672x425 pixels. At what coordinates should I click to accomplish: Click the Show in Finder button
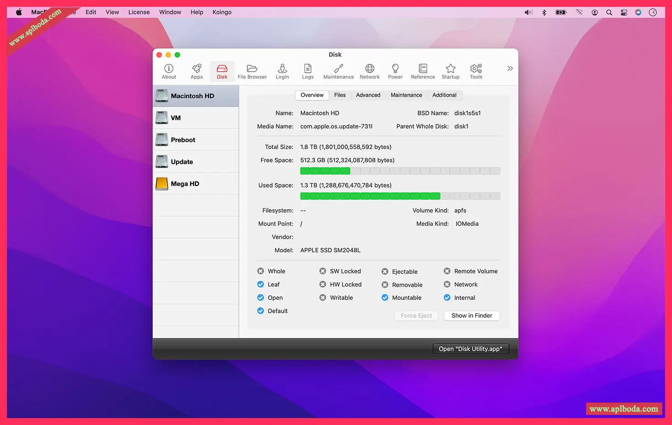tap(472, 316)
